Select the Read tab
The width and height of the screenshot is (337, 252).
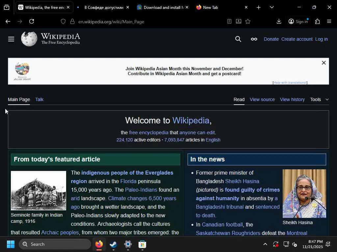tap(239, 99)
